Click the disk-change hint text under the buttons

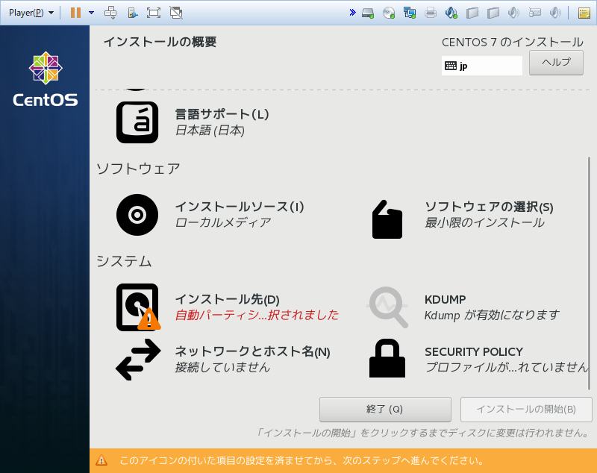point(422,433)
